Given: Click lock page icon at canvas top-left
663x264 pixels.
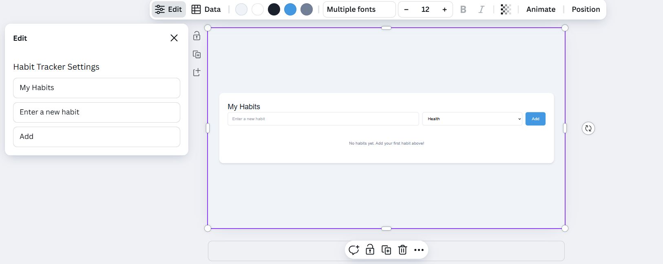Looking at the screenshot, I should [197, 36].
